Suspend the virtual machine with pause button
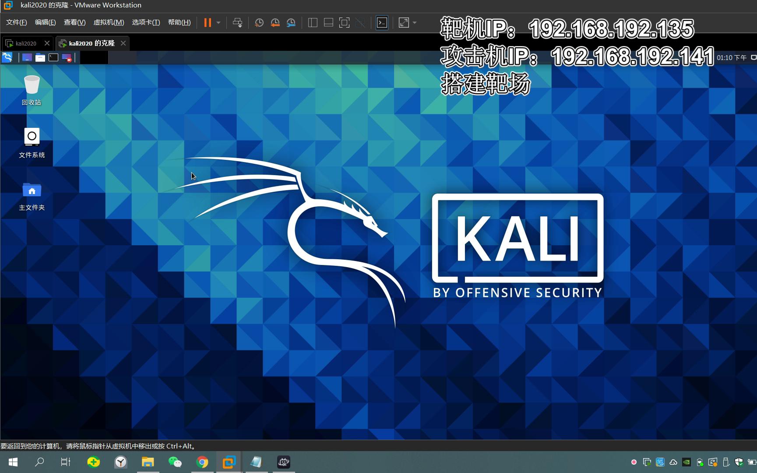Viewport: 757px width, 473px height. coord(208,23)
